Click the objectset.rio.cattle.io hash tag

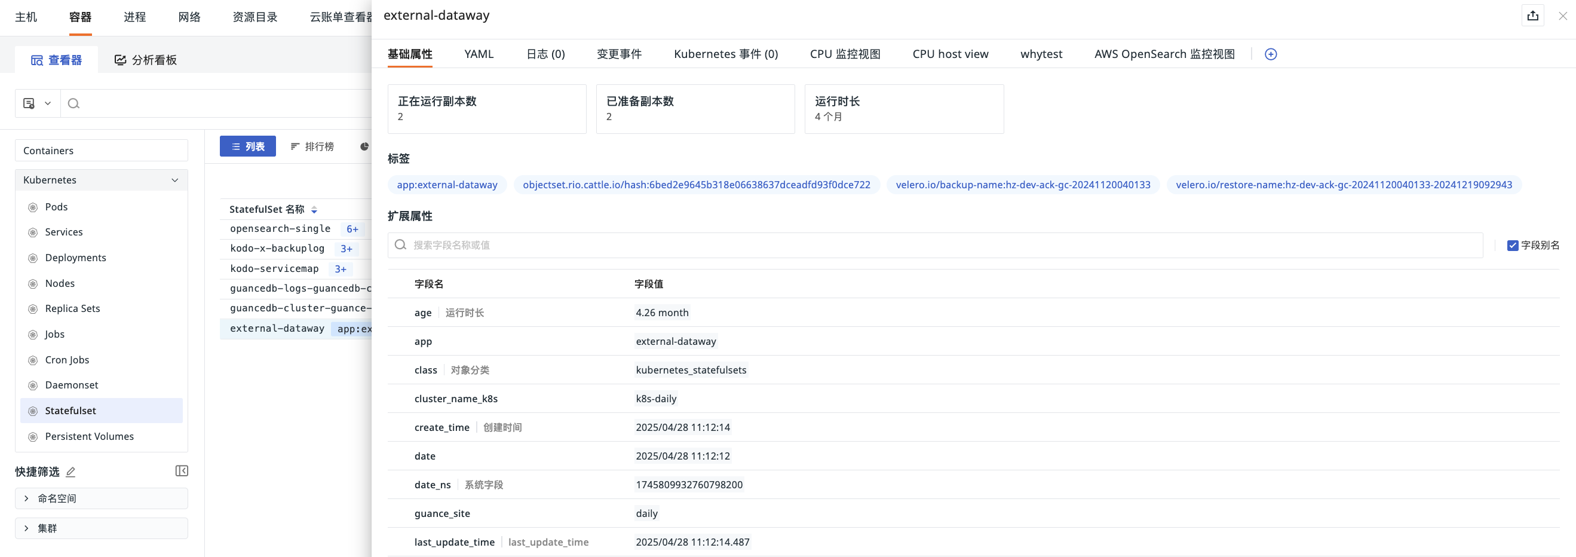point(696,185)
